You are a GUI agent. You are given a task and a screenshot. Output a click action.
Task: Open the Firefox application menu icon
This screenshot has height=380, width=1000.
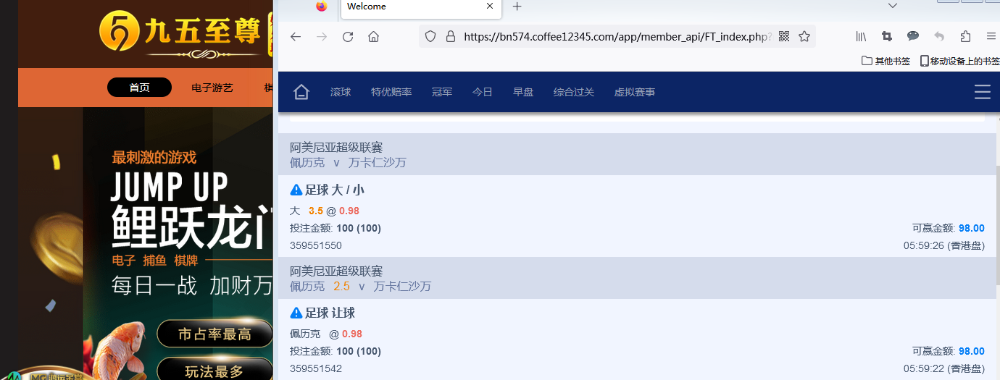click(991, 36)
